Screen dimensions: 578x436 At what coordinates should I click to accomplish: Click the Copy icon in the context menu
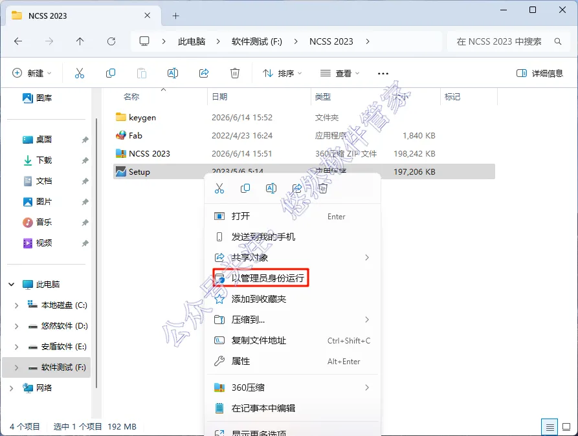[245, 189]
